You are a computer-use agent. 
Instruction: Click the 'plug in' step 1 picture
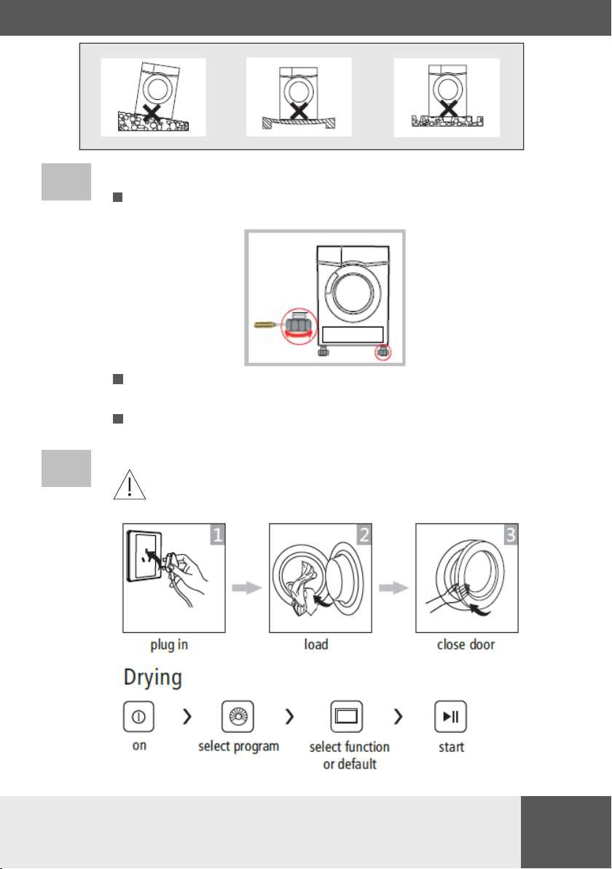(x=174, y=578)
